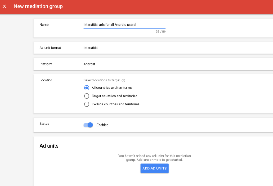This screenshot has width=273, height=186.
Task: Click the Location section label
Action: (46, 80)
